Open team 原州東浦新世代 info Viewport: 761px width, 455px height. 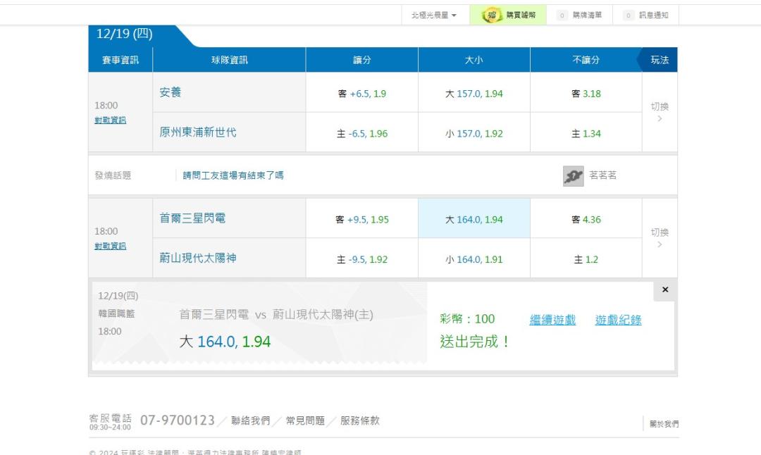[x=198, y=132]
